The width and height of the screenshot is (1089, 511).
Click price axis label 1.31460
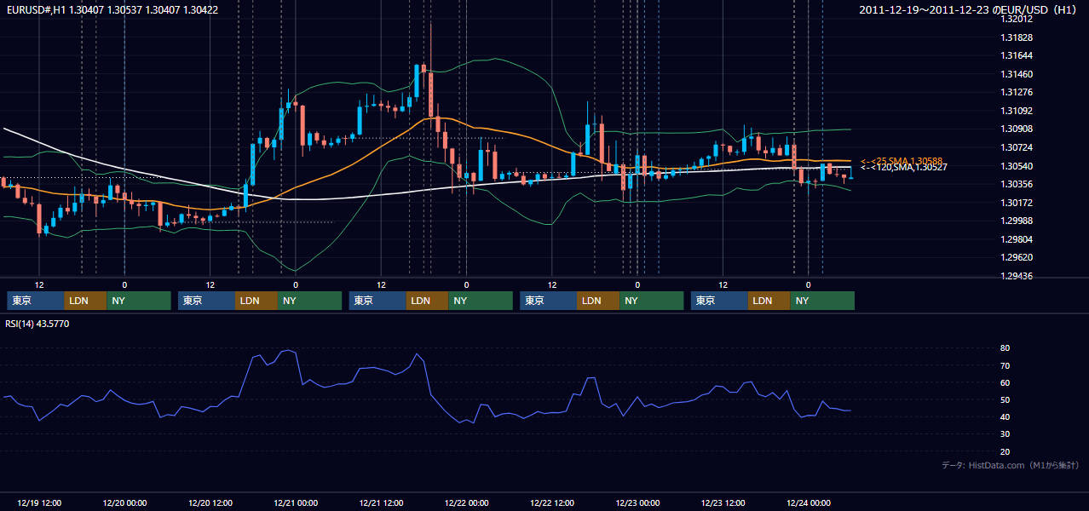point(1017,75)
